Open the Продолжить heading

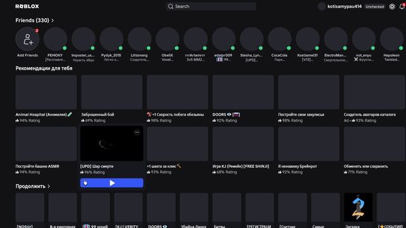[x=30, y=186]
